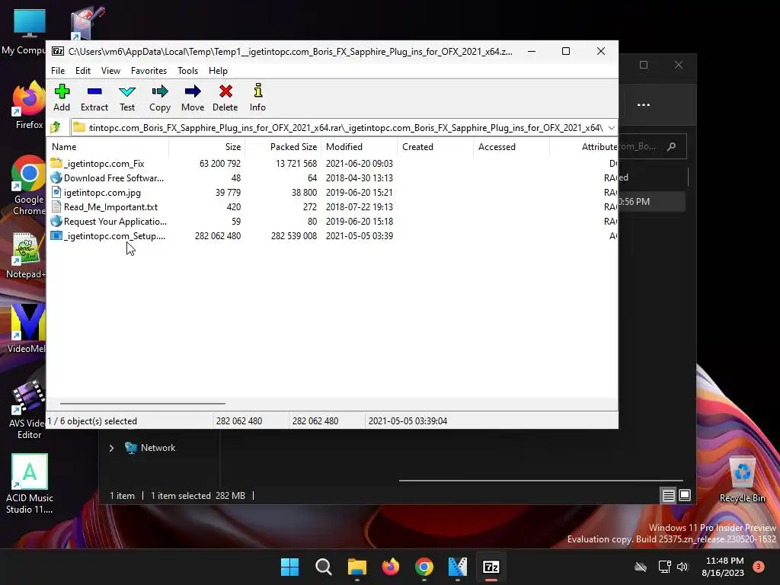780x585 pixels.
Task: Open the View menu
Action: (110, 71)
